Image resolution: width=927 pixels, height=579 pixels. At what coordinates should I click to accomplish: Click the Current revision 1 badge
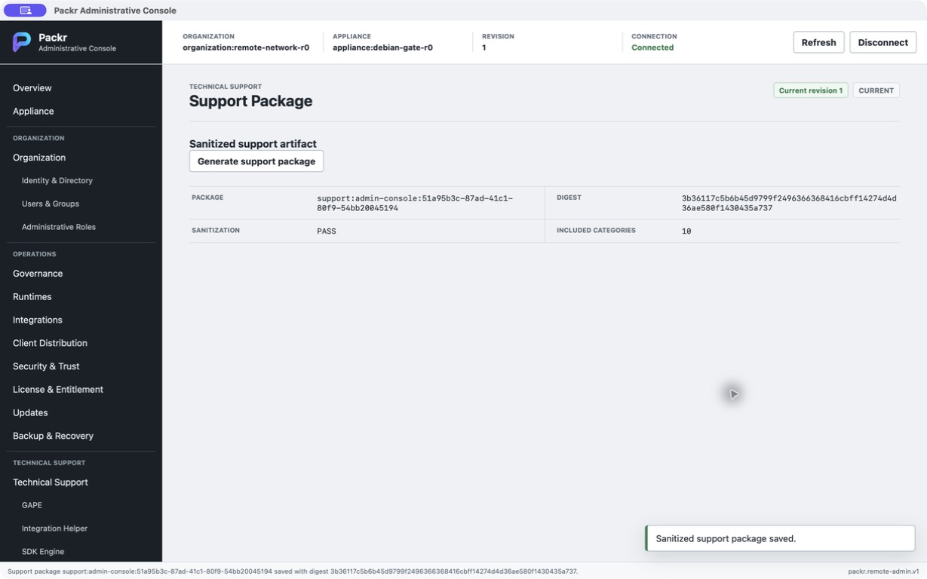[811, 90]
